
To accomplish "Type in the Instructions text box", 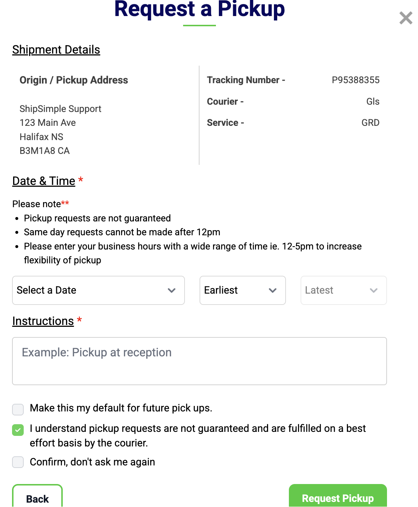I will 199,361.
